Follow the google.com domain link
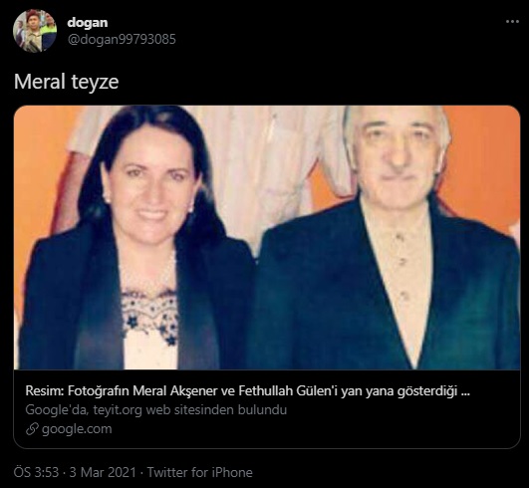 (x=77, y=429)
